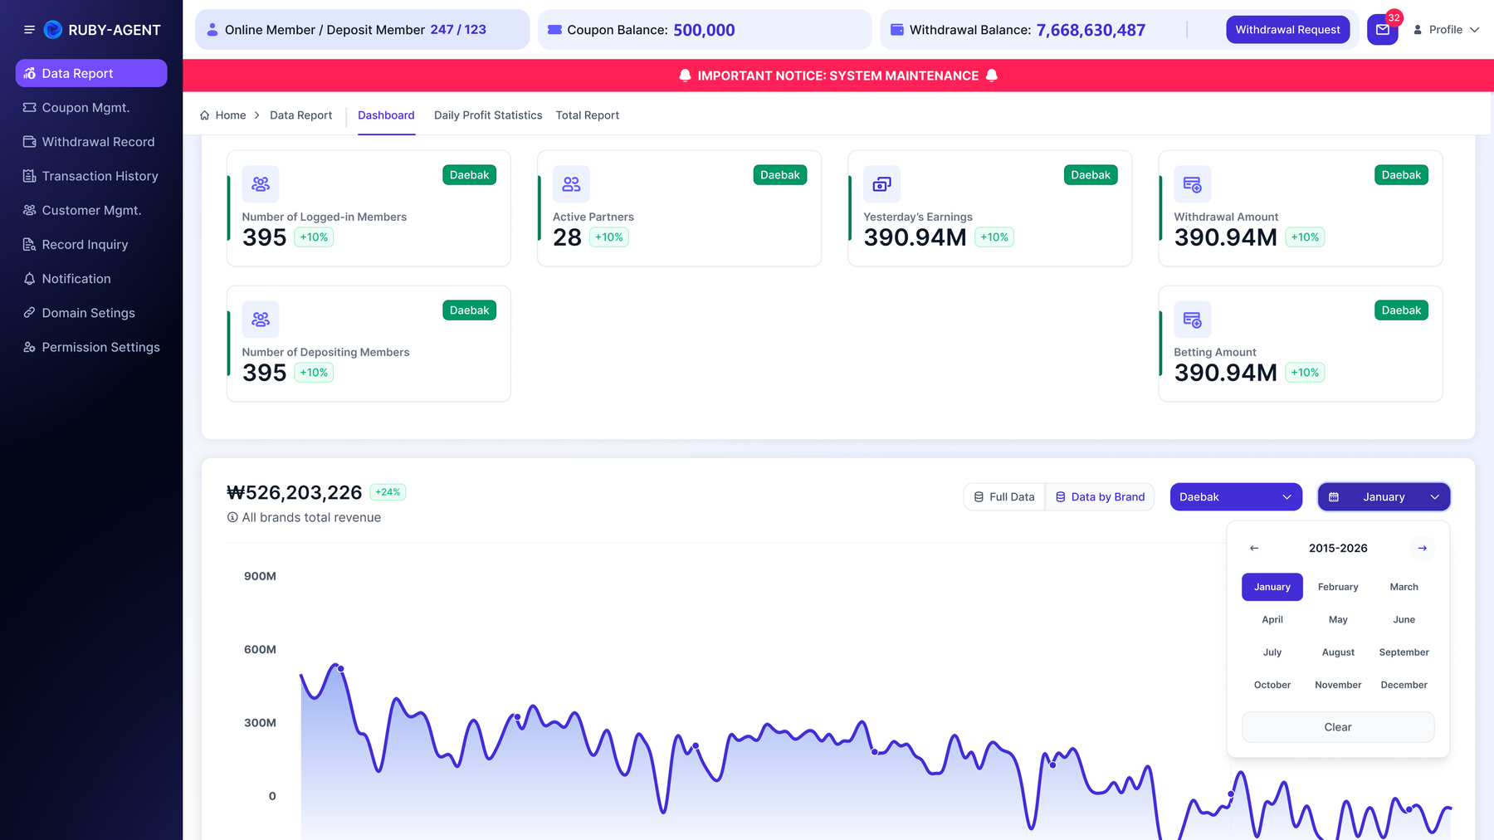Clear the month picker selection

coord(1337,727)
